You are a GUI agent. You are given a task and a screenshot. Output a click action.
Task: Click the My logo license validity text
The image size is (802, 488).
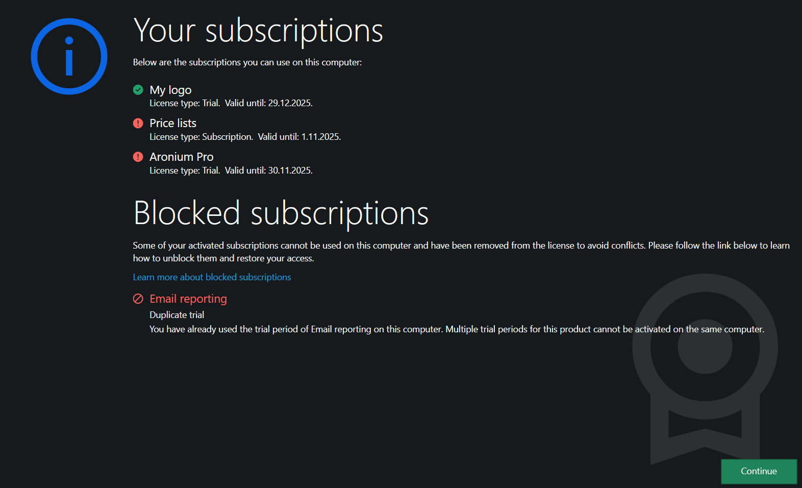(x=231, y=103)
